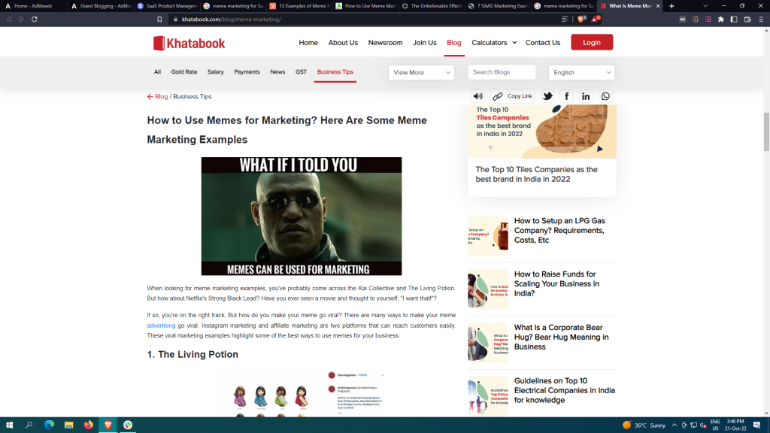The image size is (770, 433).
Task: Reload the page in the browser
Action: [x=35, y=19]
